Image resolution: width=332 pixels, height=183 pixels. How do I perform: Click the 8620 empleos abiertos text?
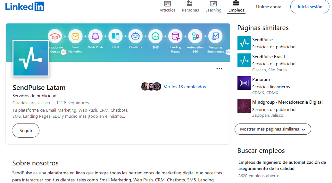pyautogui.click(x=260, y=176)
